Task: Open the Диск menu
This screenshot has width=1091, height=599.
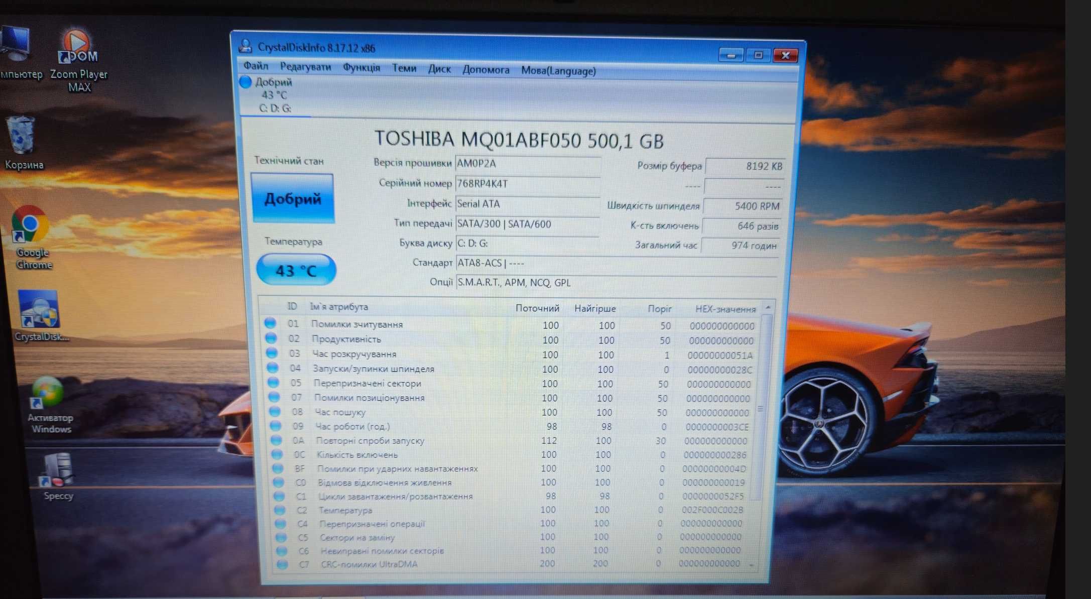Action: click(x=439, y=69)
